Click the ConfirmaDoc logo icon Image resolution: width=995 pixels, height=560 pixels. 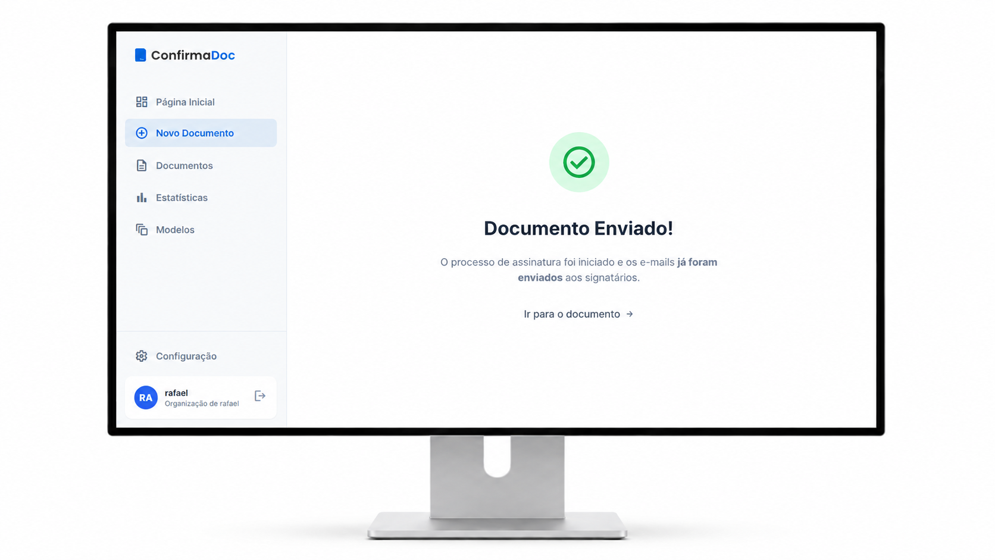click(140, 55)
